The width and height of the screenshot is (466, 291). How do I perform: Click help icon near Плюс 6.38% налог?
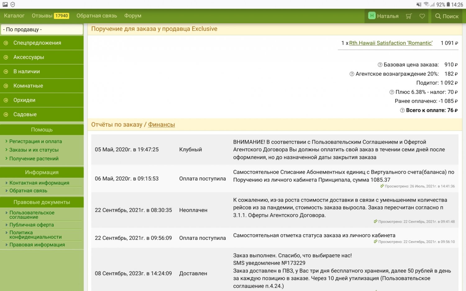[391, 92]
